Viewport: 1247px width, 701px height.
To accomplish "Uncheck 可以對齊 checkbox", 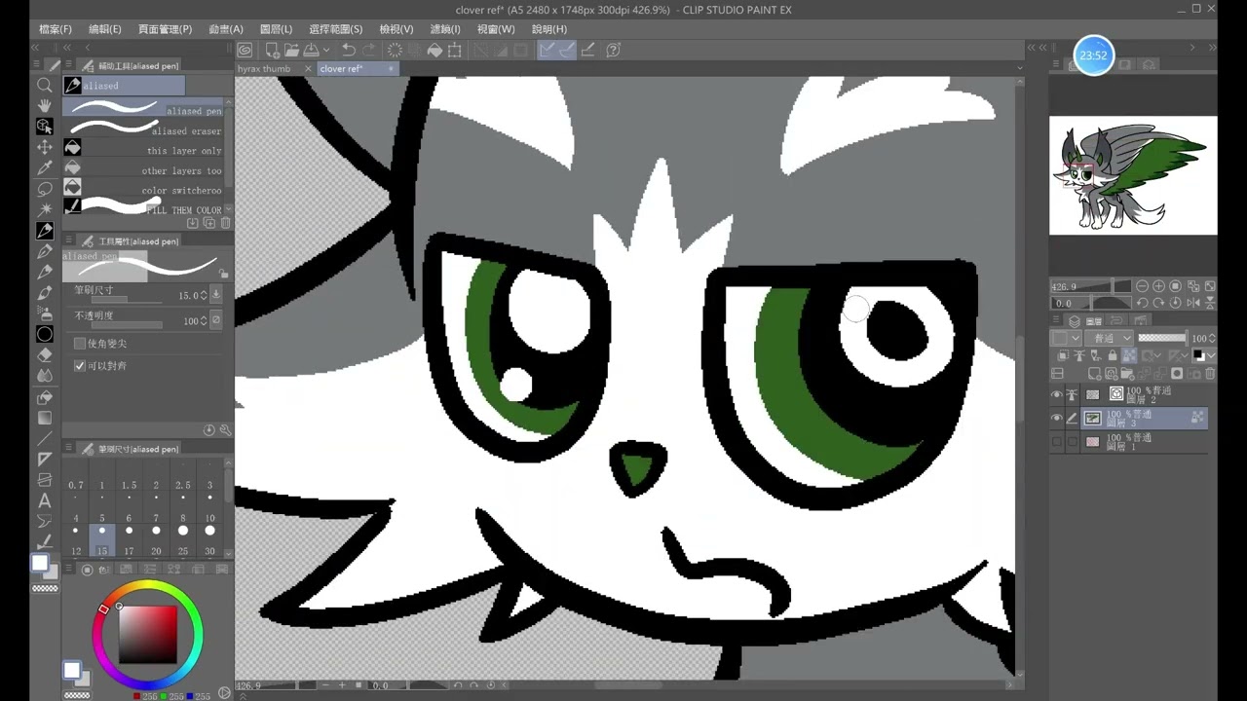I will click(x=80, y=365).
